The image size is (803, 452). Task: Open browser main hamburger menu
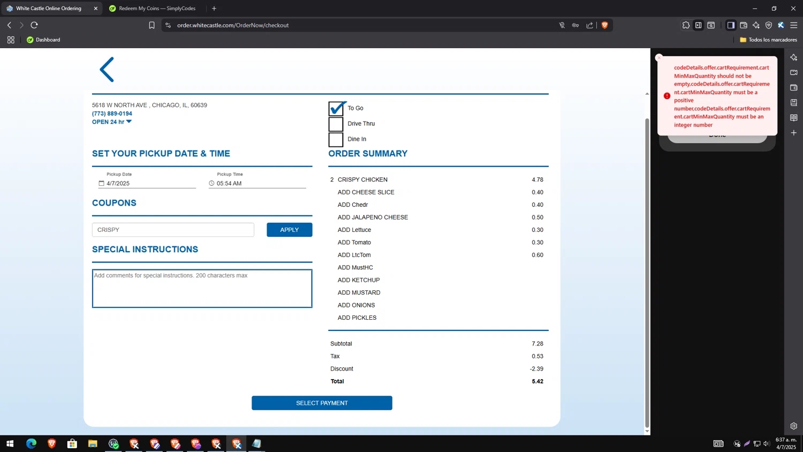tap(794, 25)
